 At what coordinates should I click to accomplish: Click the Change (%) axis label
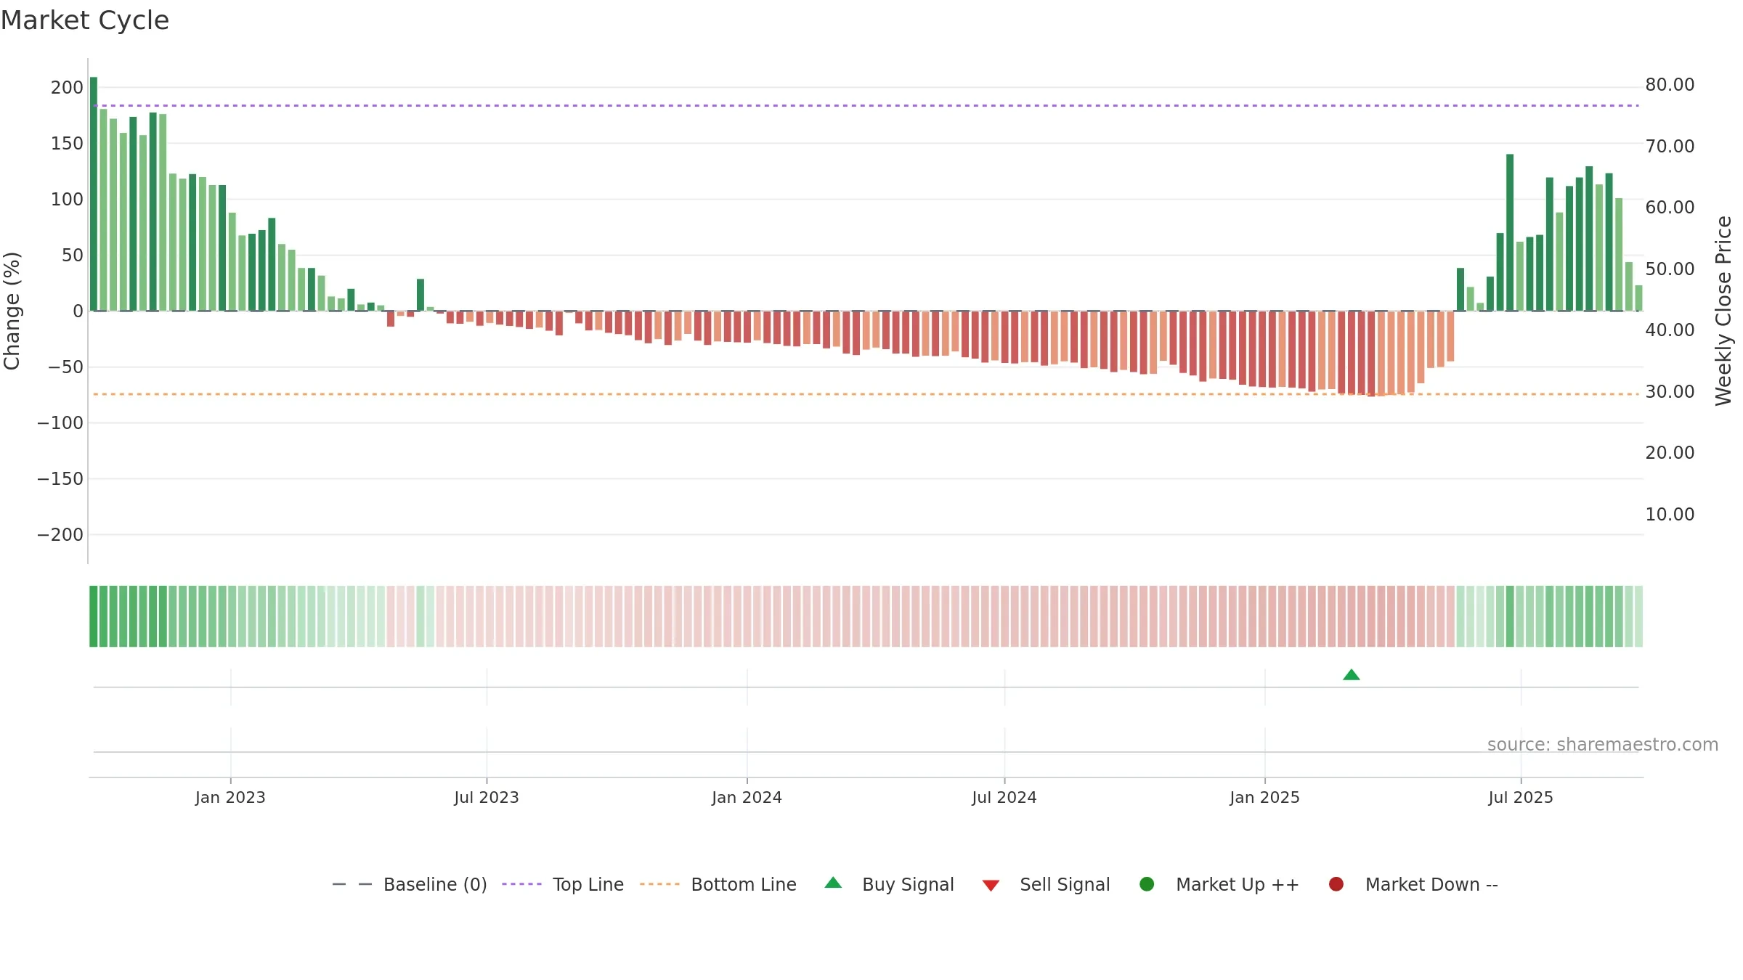tap(12, 311)
